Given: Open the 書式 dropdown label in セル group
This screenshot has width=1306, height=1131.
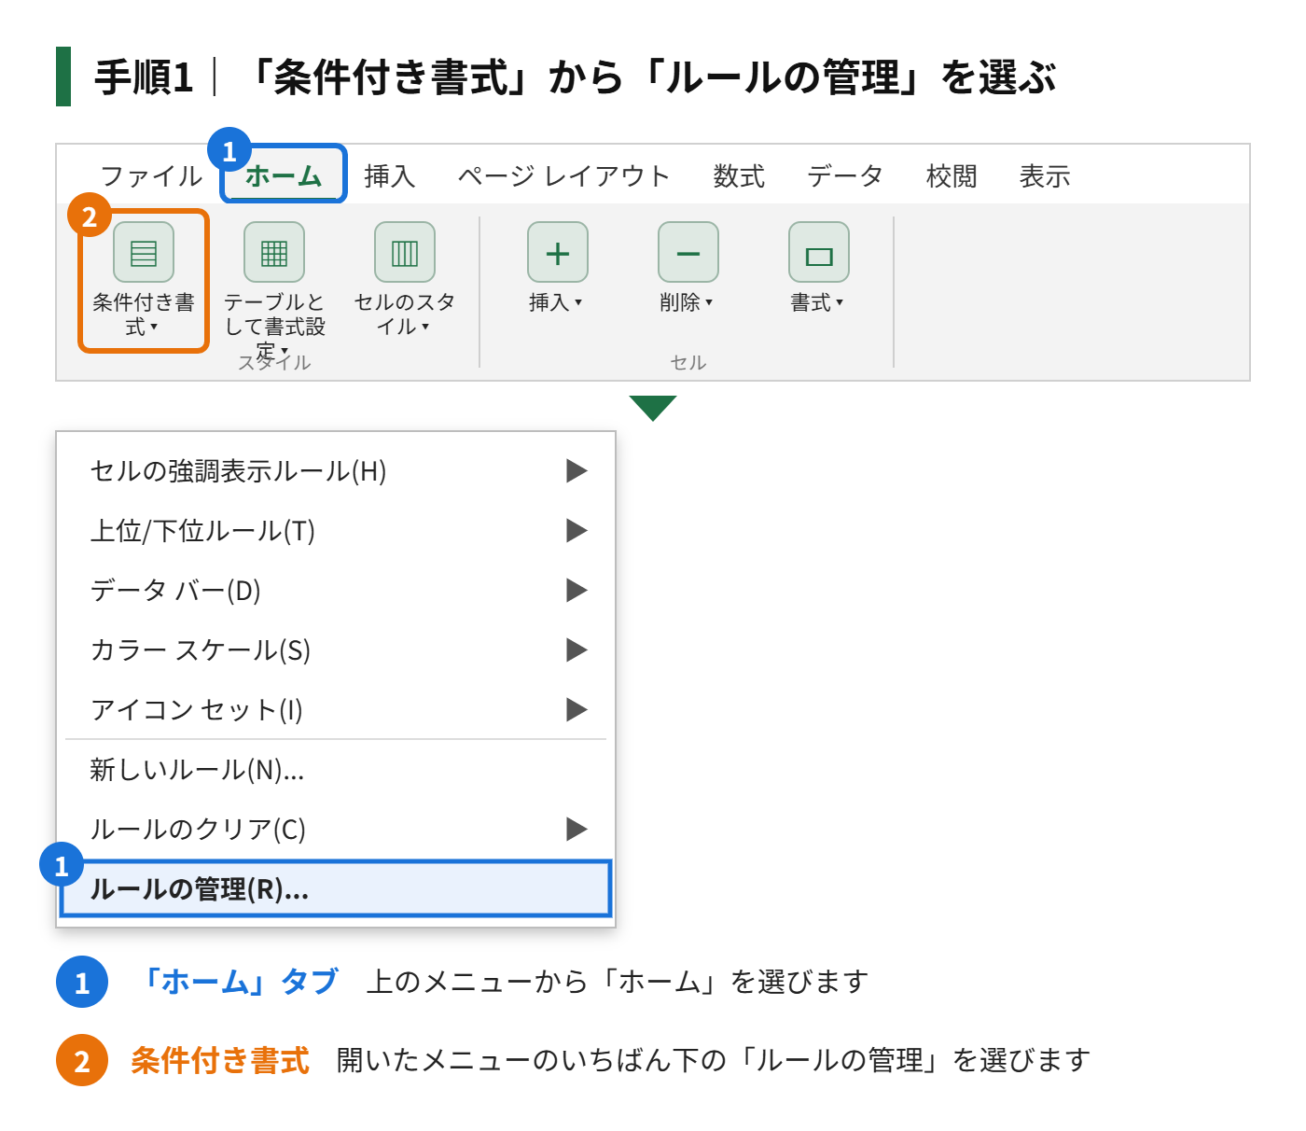Looking at the screenshot, I should tap(817, 302).
